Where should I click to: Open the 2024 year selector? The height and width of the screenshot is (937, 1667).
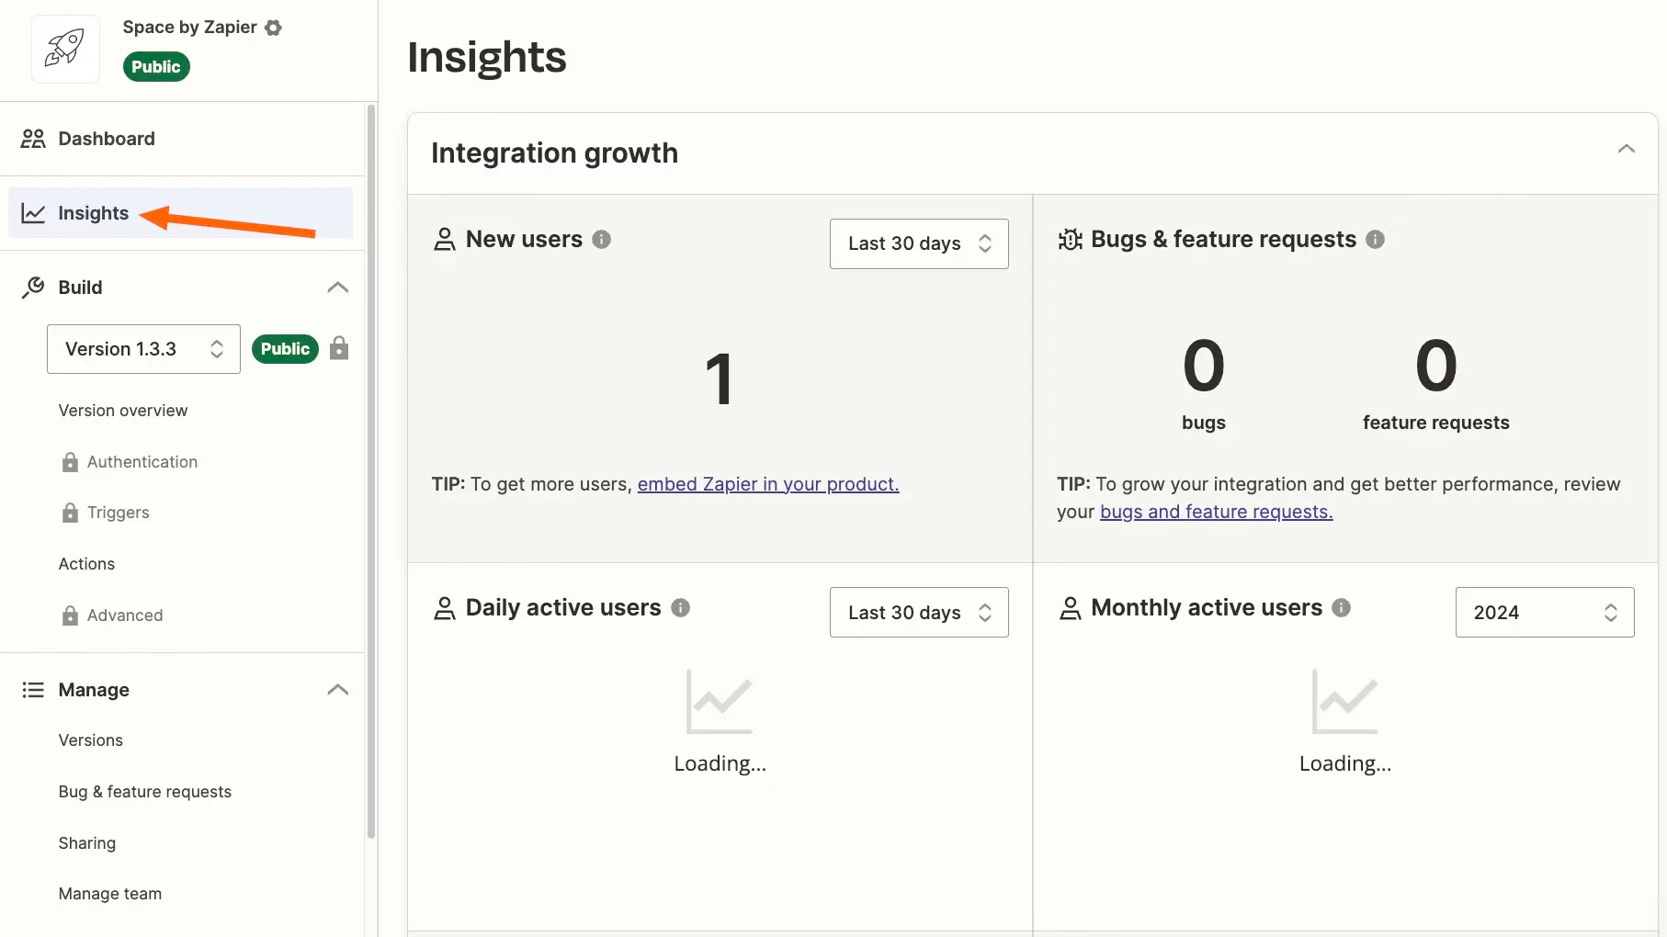click(1544, 612)
